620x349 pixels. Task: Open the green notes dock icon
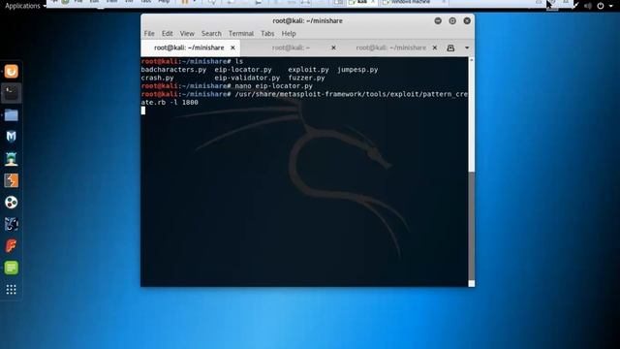click(11, 268)
